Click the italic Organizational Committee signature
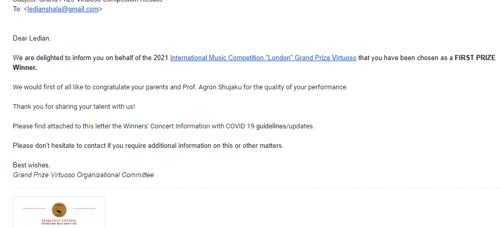Image resolution: width=501 pixels, height=228 pixels. (83, 175)
